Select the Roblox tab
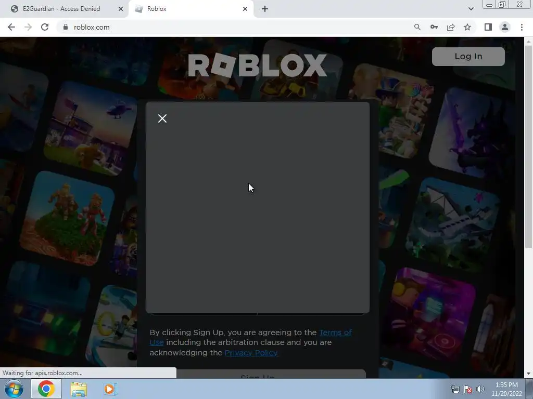This screenshot has width=533, height=399. pos(191,9)
